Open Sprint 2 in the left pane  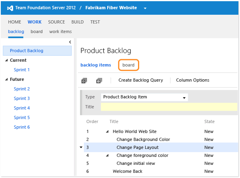(22, 89)
